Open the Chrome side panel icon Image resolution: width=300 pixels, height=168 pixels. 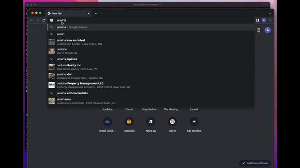click(x=257, y=20)
